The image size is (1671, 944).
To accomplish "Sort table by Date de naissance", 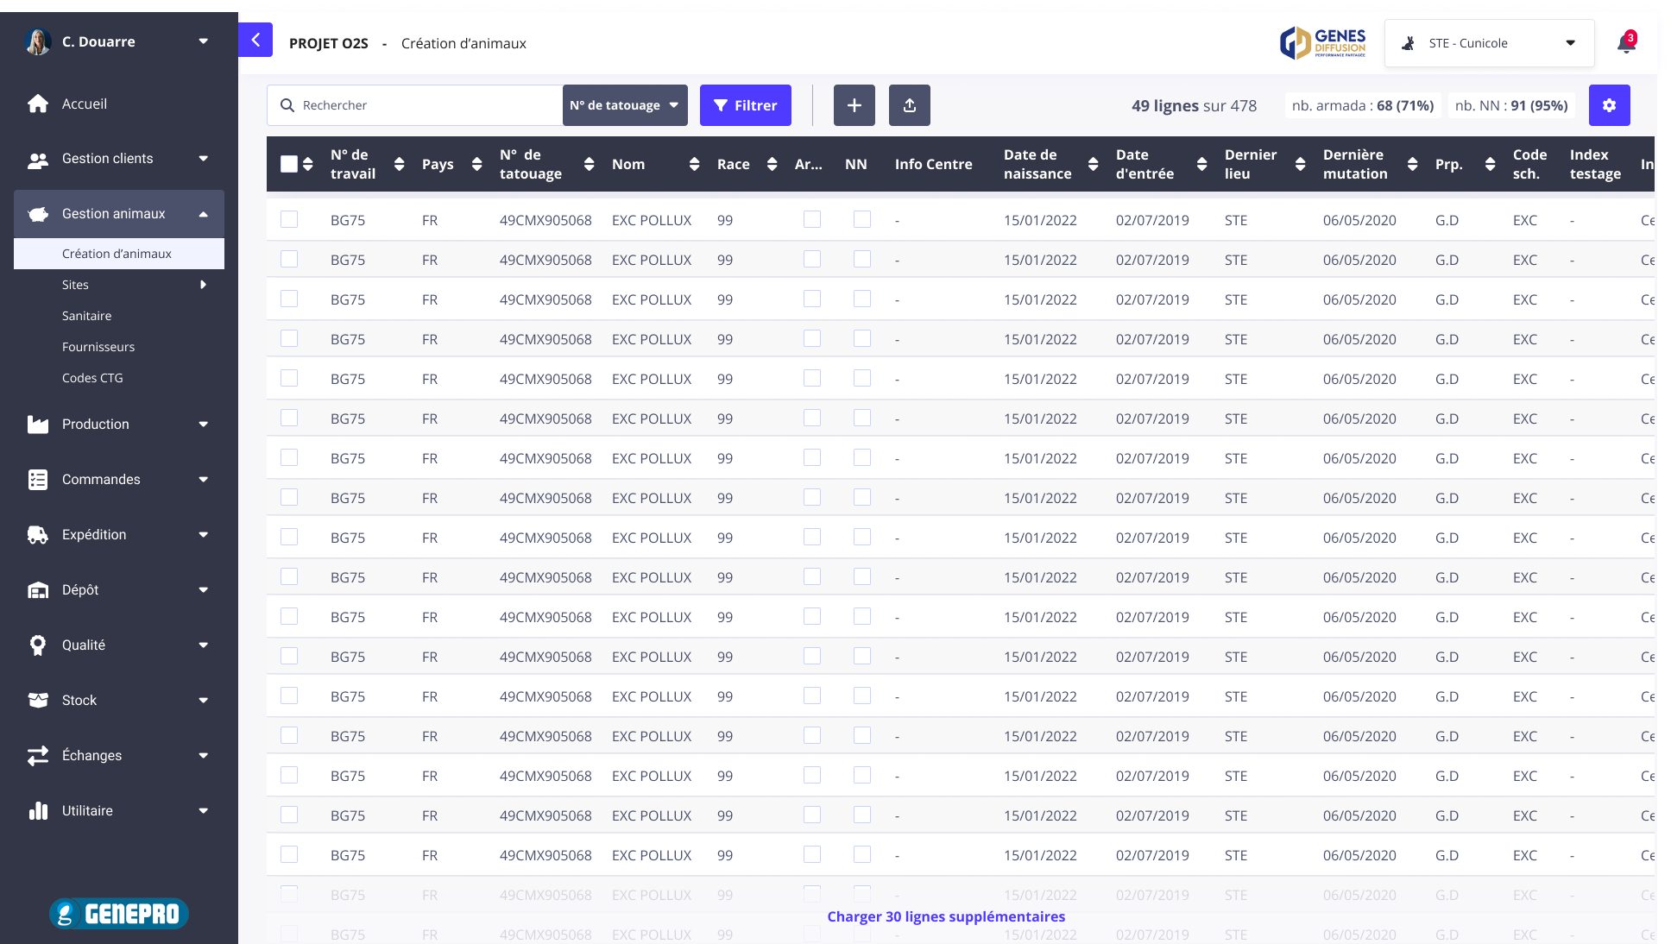I will (x=1093, y=164).
